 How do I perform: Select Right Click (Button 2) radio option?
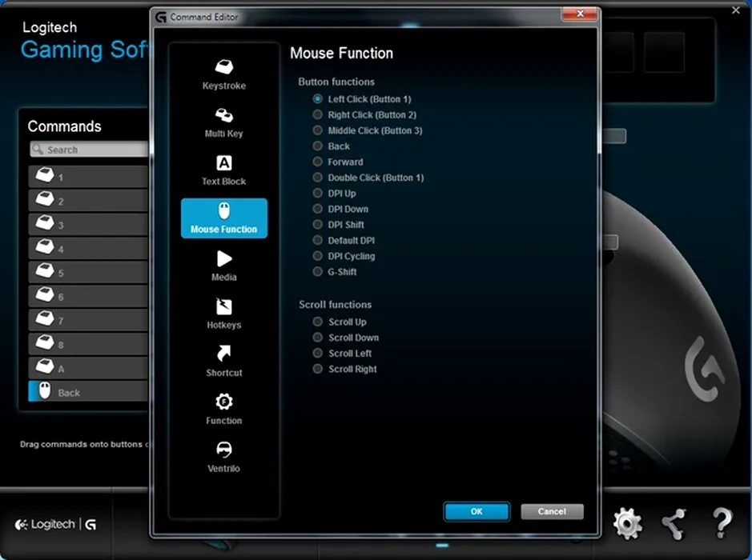[318, 115]
